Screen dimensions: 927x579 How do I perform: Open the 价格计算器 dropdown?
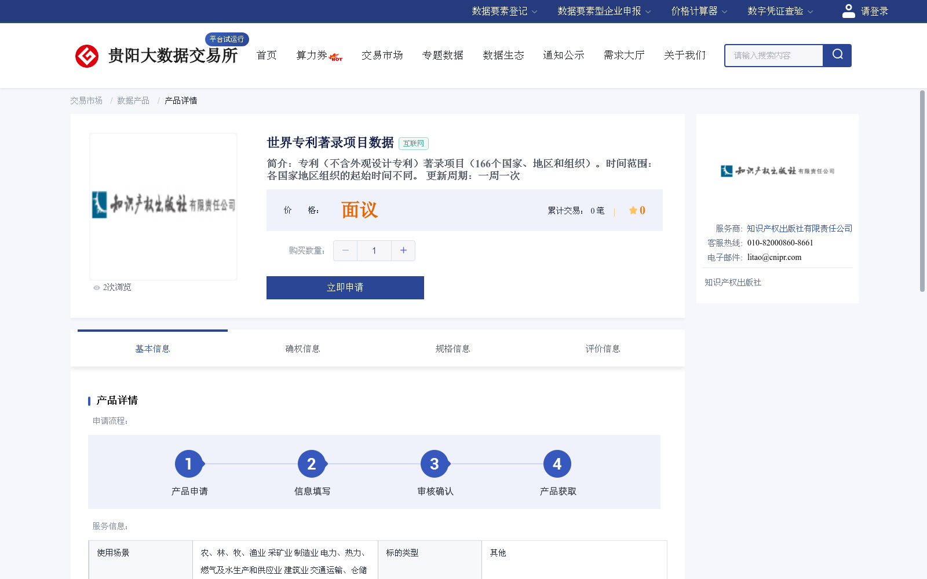(x=699, y=11)
